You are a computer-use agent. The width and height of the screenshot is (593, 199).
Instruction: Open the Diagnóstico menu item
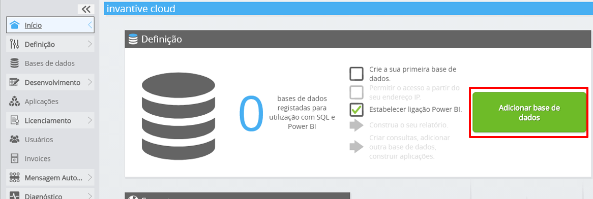50,194
